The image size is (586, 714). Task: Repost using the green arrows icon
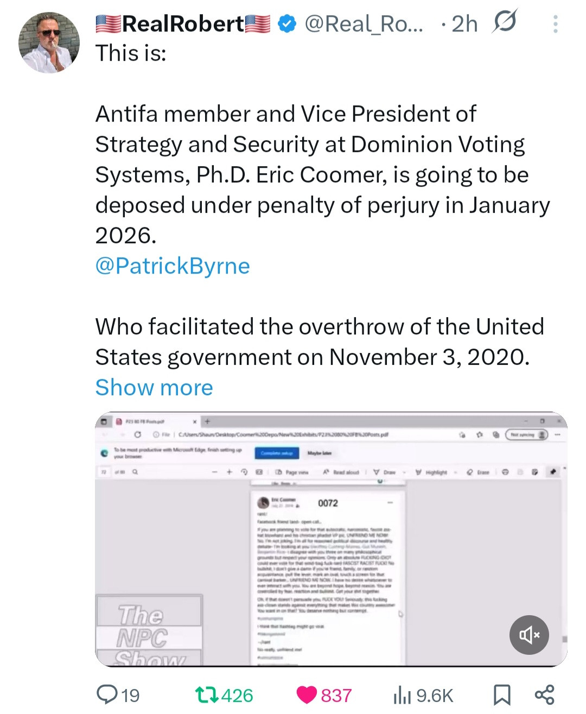click(x=206, y=694)
